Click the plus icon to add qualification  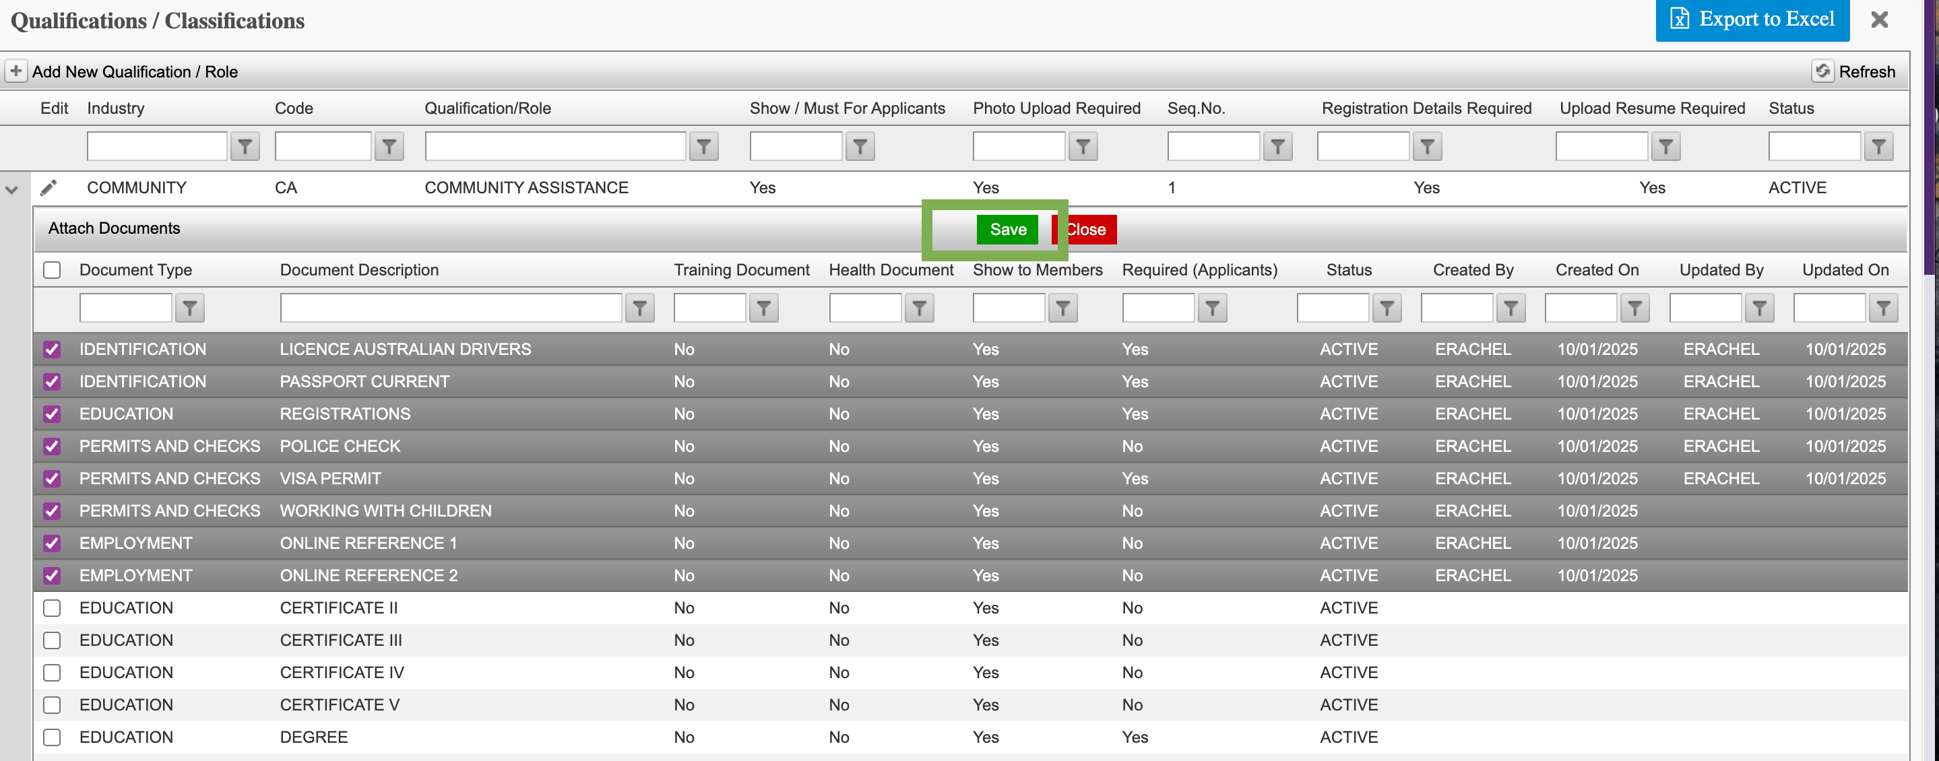(x=15, y=71)
